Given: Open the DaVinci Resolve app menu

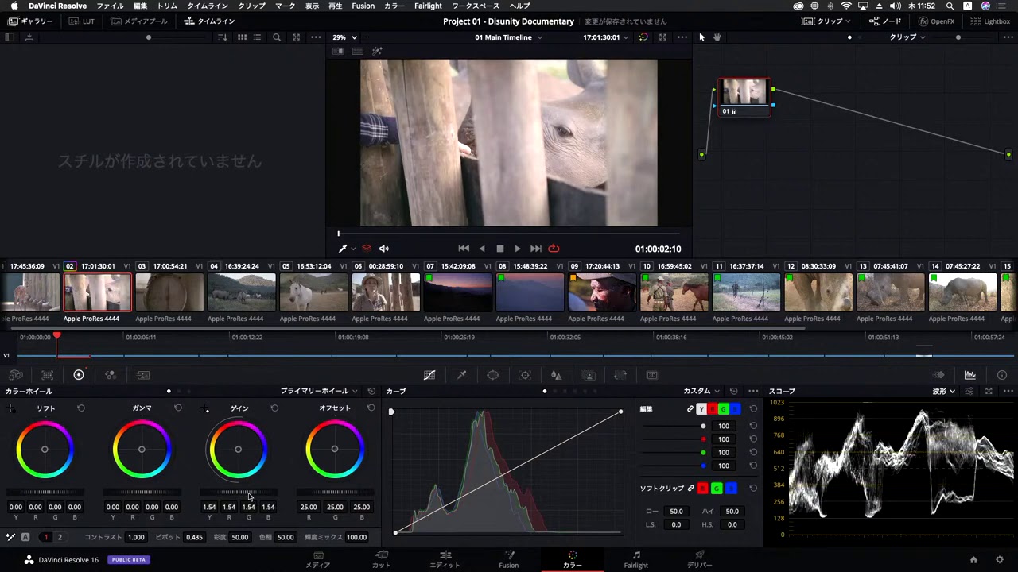Looking at the screenshot, I should coord(57,6).
